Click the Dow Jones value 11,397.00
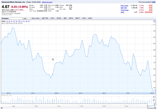157x109 pixels. coord(134,6)
